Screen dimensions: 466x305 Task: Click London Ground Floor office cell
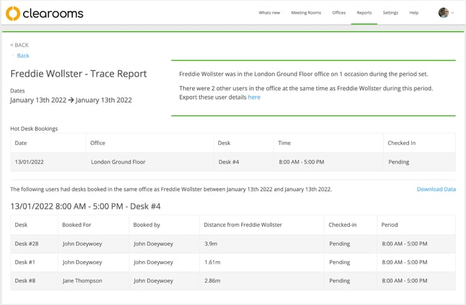click(120, 162)
